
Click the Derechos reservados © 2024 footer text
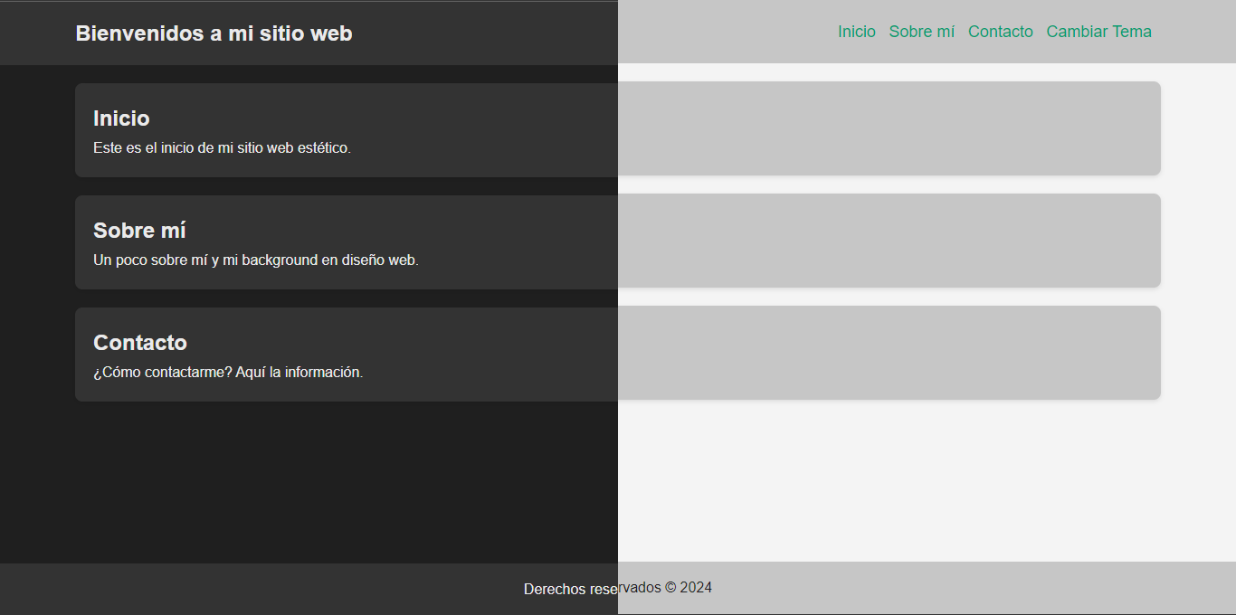click(617, 588)
